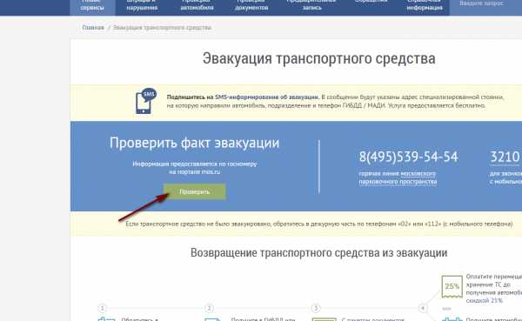
Task: Open the Предварительная запись menu
Action: [311, 6]
